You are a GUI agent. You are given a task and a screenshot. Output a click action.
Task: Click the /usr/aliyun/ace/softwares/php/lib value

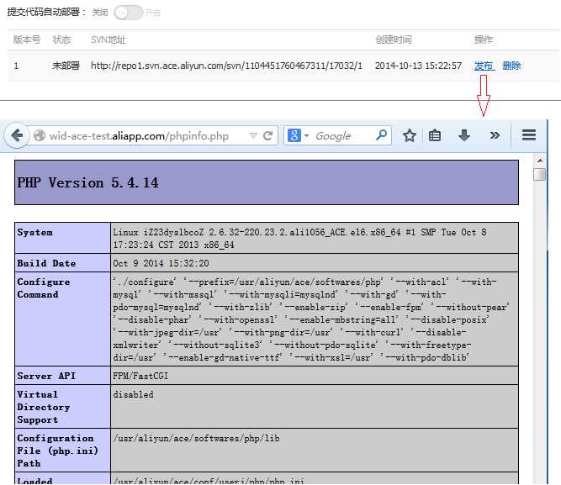(x=197, y=438)
